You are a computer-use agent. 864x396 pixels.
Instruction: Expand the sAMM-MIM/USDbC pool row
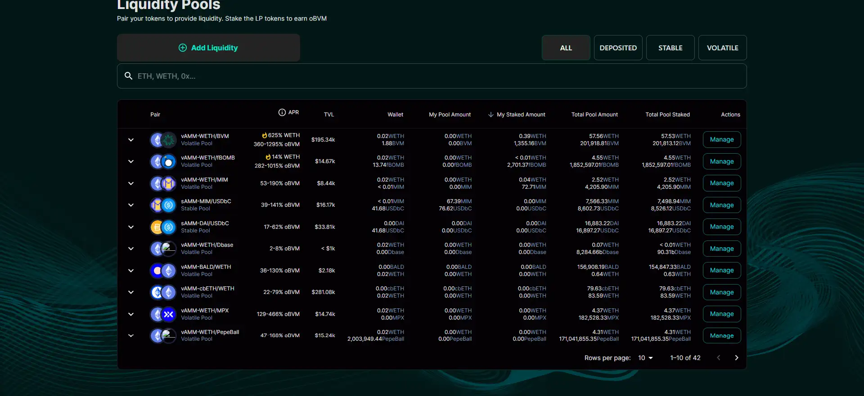[131, 205]
